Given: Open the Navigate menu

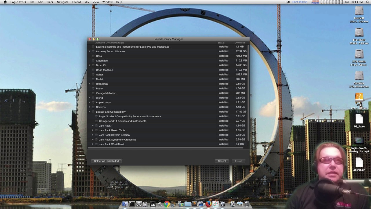Looking at the screenshot, I should [x=63, y=2].
